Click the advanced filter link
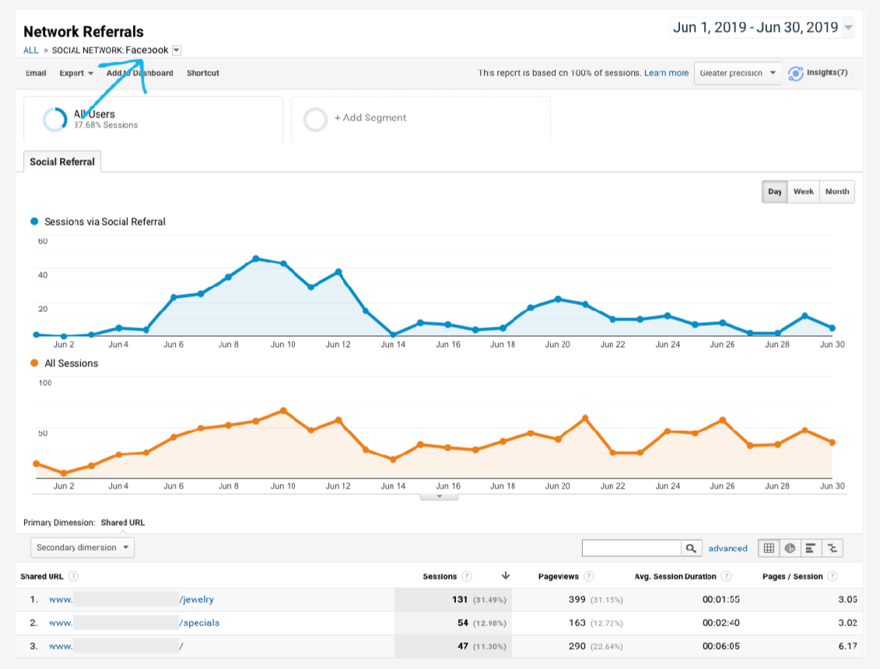The image size is (880, 669). 727,548
